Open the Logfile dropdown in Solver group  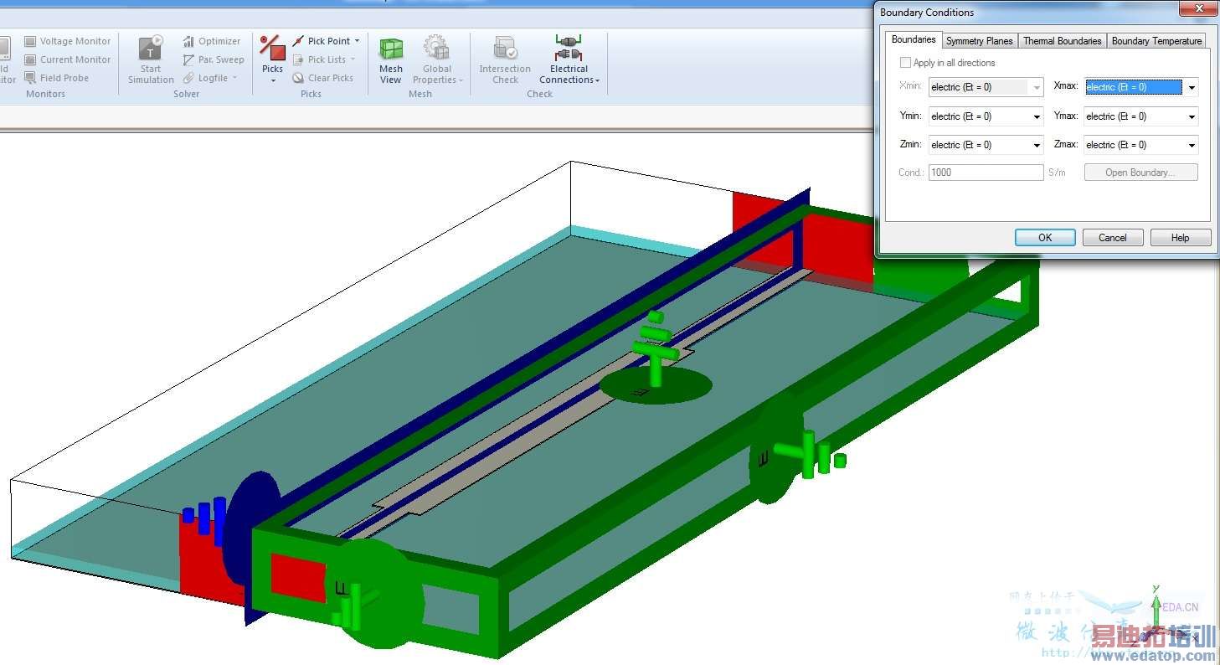click(x=210, y=78)
